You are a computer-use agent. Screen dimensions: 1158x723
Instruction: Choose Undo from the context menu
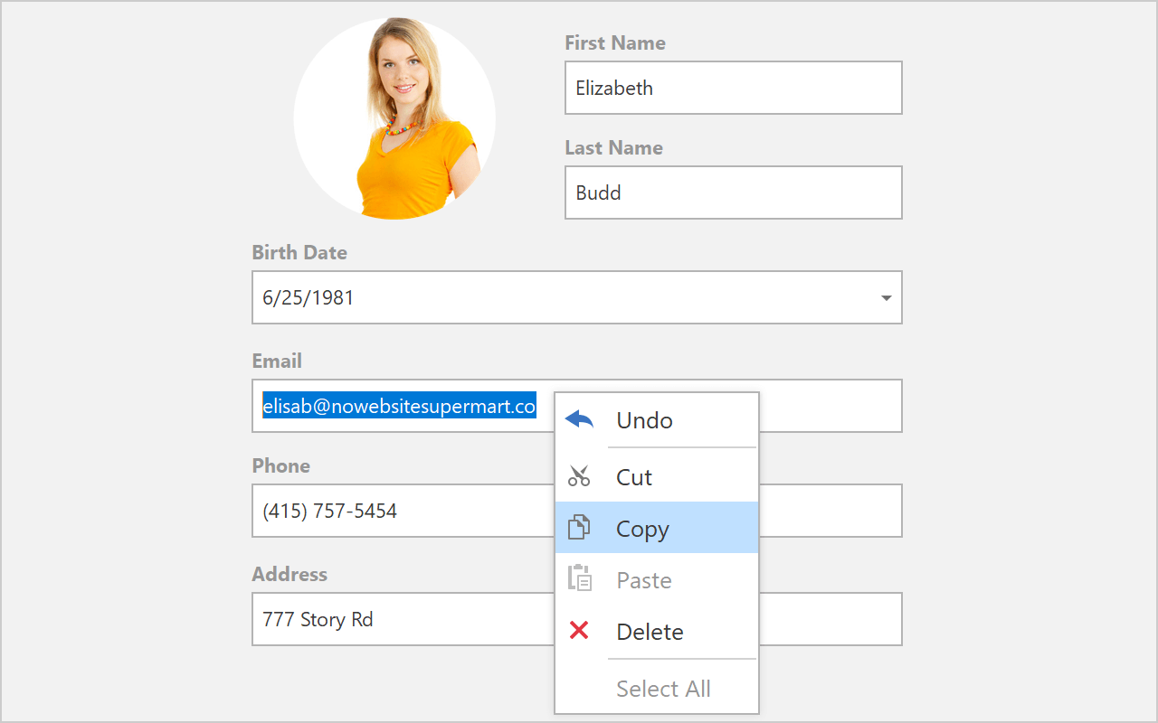[x=644, y=420]
